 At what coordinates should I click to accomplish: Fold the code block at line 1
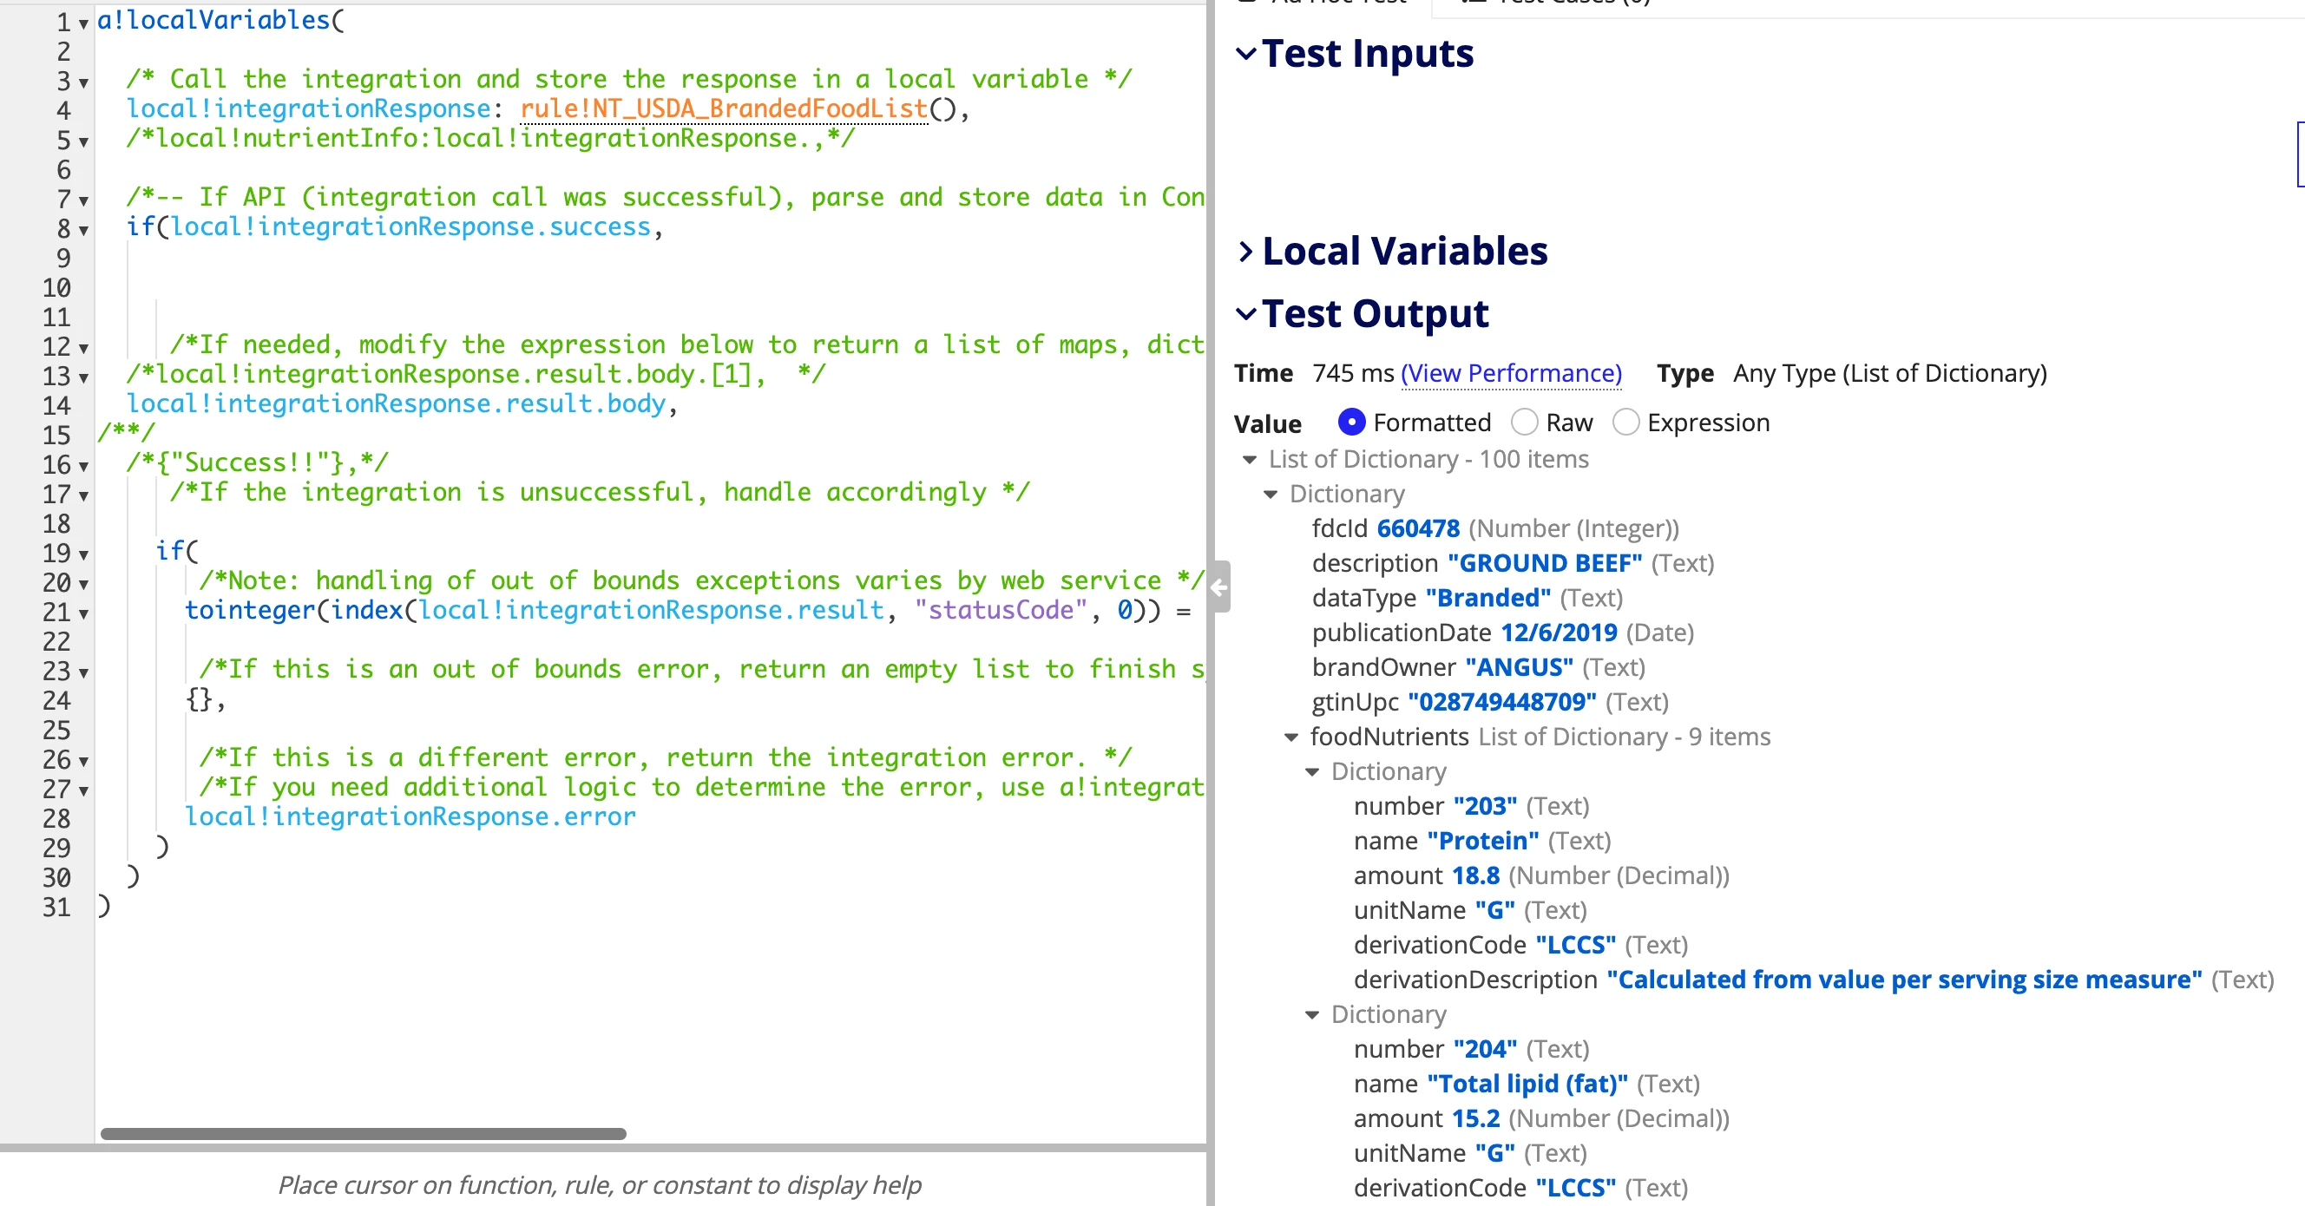click(83, 23)
